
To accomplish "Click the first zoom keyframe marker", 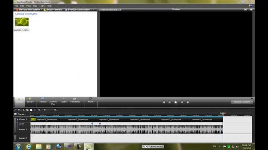I will click(92, 124).
